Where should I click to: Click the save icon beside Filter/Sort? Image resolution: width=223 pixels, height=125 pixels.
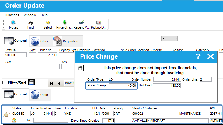[31, 82]
